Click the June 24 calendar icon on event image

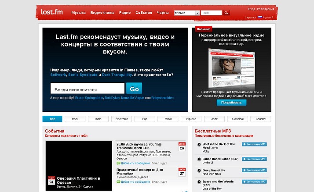pyautogui.click(x=51, y=181)
